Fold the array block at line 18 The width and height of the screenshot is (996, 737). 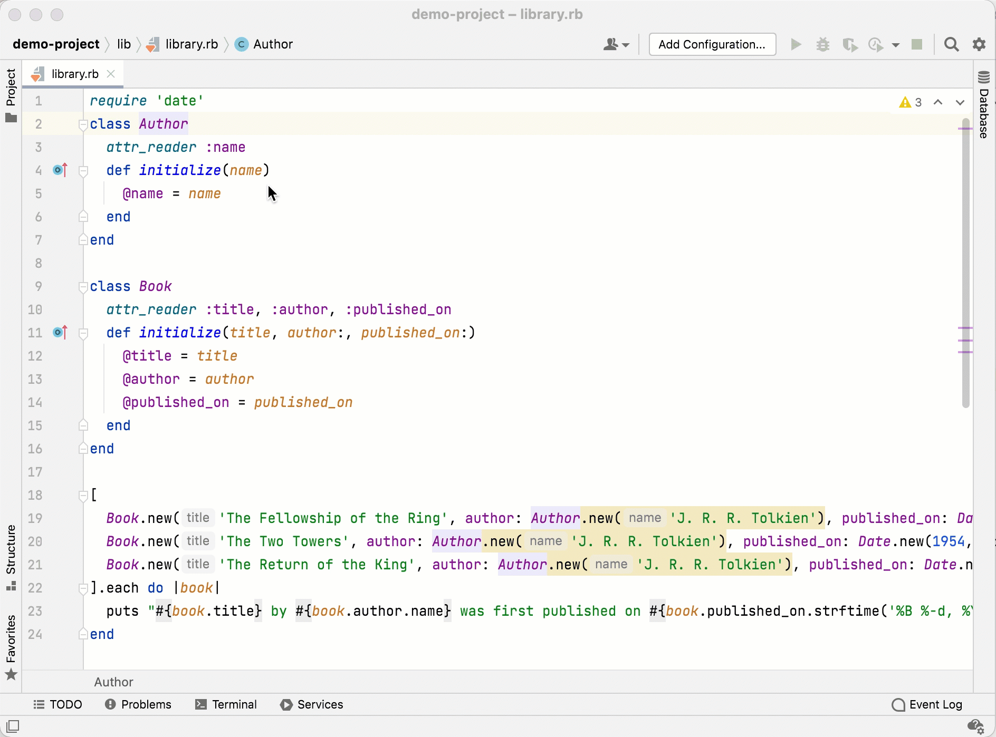83,496
